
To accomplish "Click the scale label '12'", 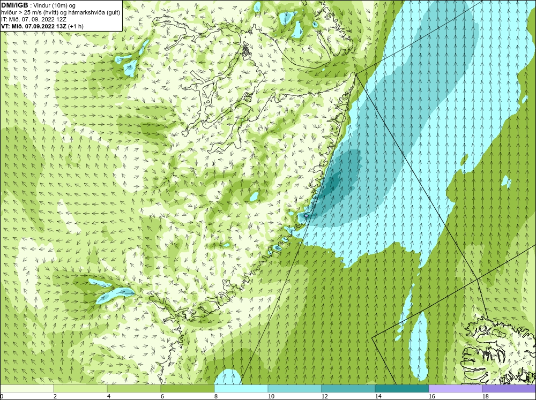I will coord(324,396).
